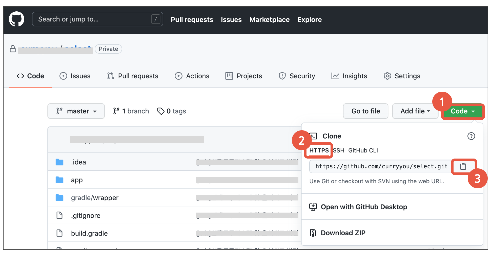491x256 pixels.
Task: Open the .idea folder
Action: pyautogui.click(x=78, y=162)
